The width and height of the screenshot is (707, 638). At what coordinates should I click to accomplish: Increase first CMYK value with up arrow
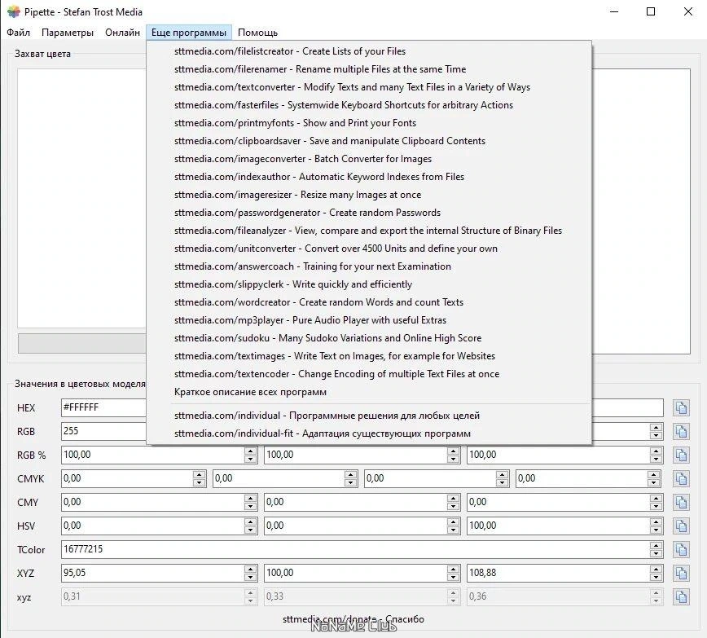tap(200, 474)
